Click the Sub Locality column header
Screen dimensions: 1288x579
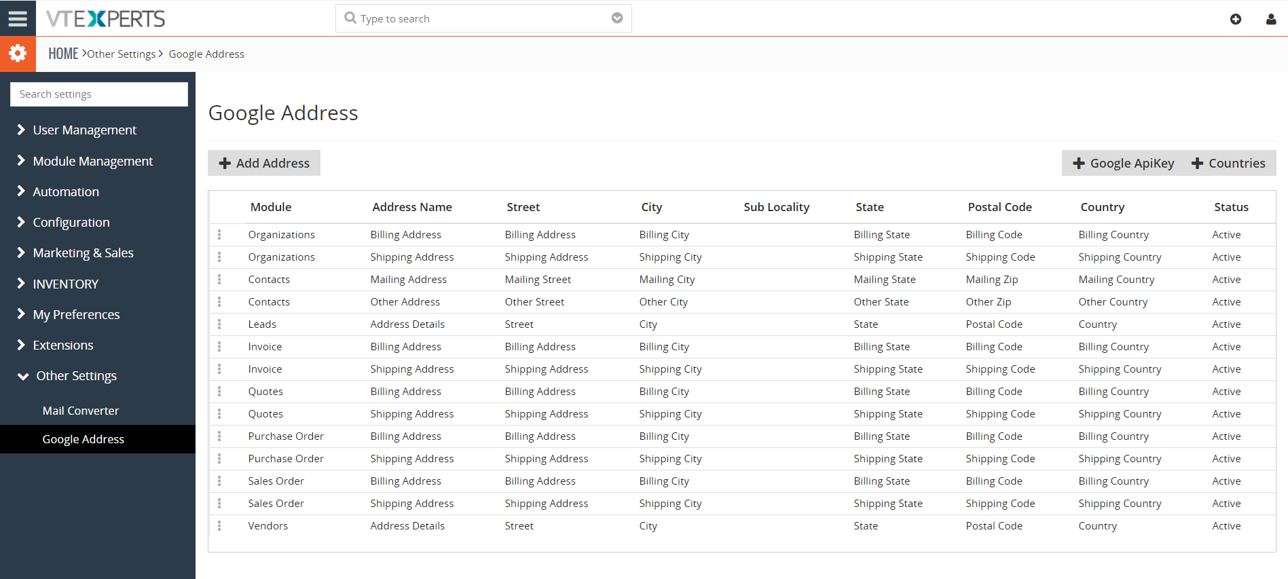(776, 207)
